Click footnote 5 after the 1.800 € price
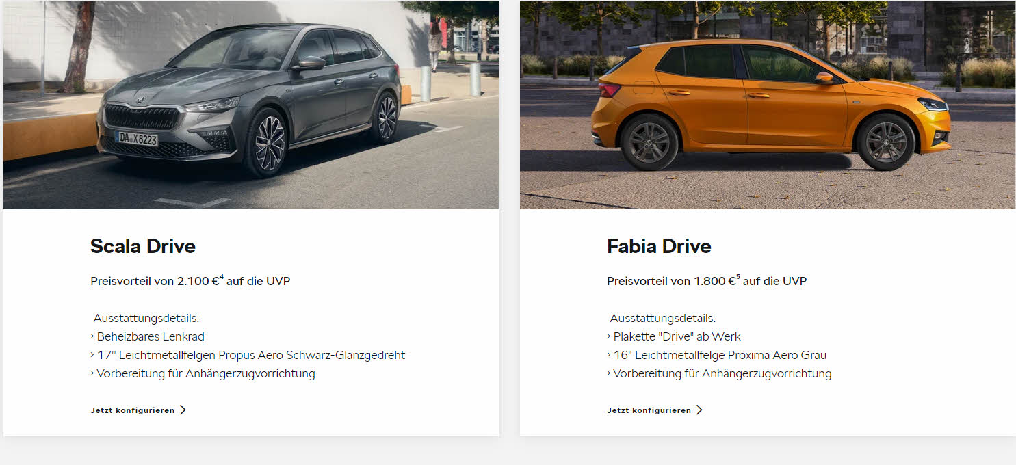Screen dimensions: 1016x465 (738, 277)
